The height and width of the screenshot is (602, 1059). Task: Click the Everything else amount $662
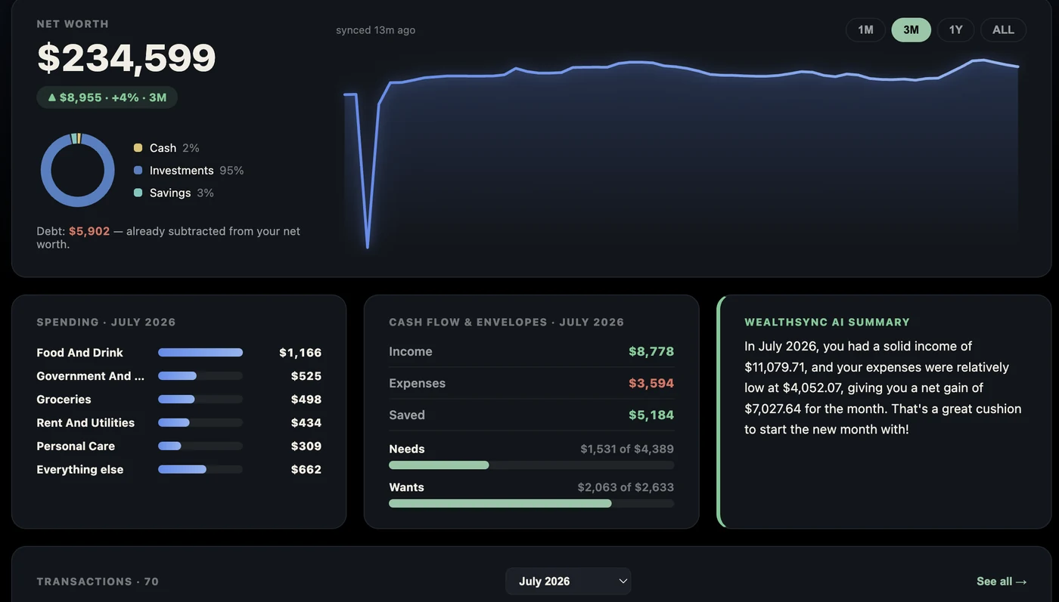306,470
